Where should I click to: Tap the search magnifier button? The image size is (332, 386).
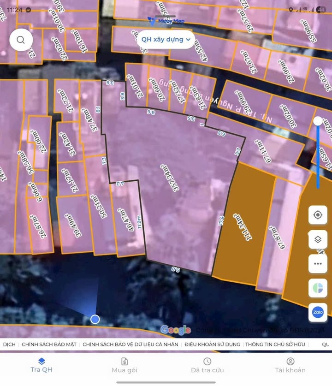click(x=21, y=40)
